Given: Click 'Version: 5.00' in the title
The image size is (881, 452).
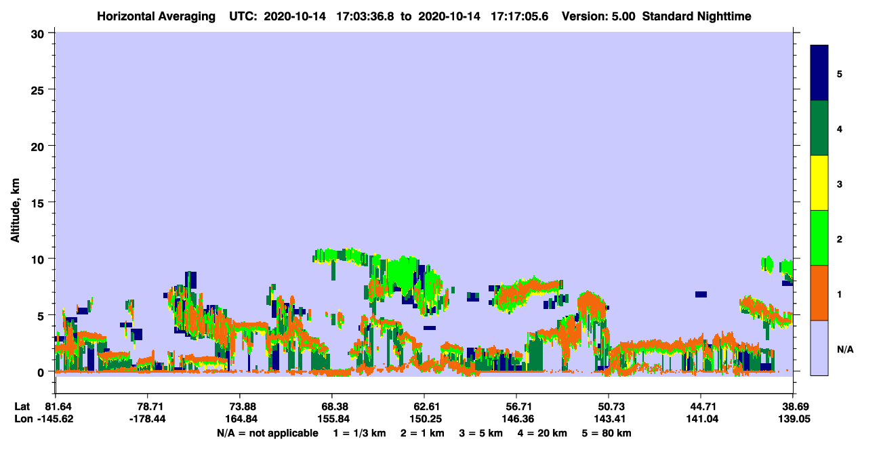Looking at the screenshot, I should (598, 16).
